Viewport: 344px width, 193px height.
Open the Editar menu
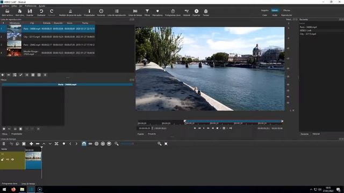(x=15, y=6)
